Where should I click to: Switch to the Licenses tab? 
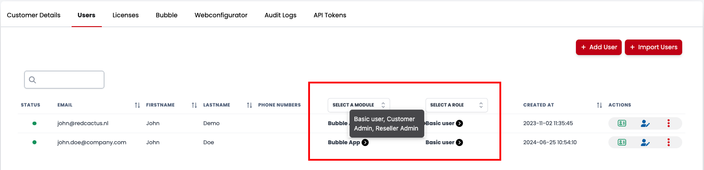point(125,15)
